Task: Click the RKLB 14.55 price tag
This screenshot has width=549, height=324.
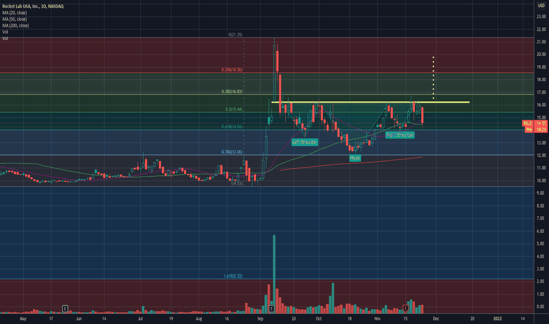Action: pyautogui.click(x=534, y=123)
